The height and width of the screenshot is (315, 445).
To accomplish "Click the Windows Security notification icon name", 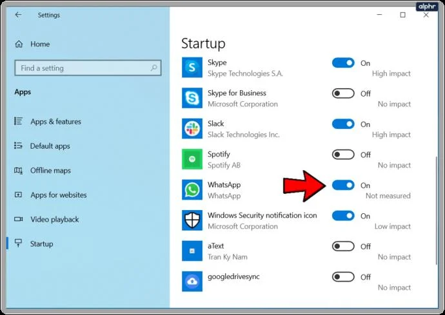I will click(x=262, y=216).
